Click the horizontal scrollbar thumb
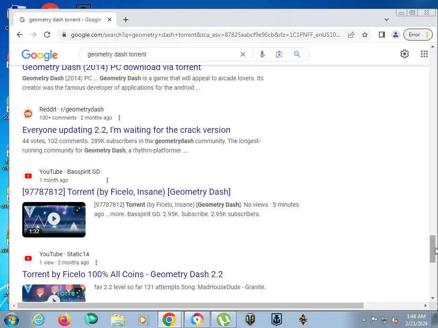The width and height of the screenshot is (438, 328). 190,306
